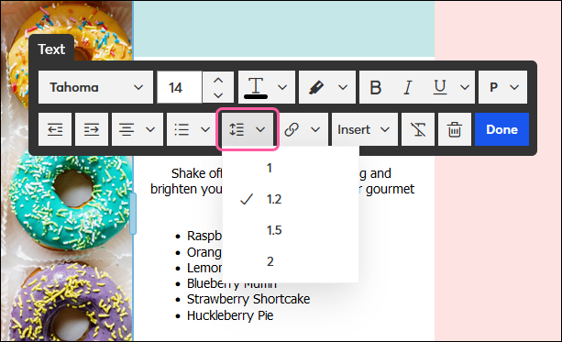This screenshot has width=562, height=342.
Task: Click the text alignment icon
Action: coord(127,129)
